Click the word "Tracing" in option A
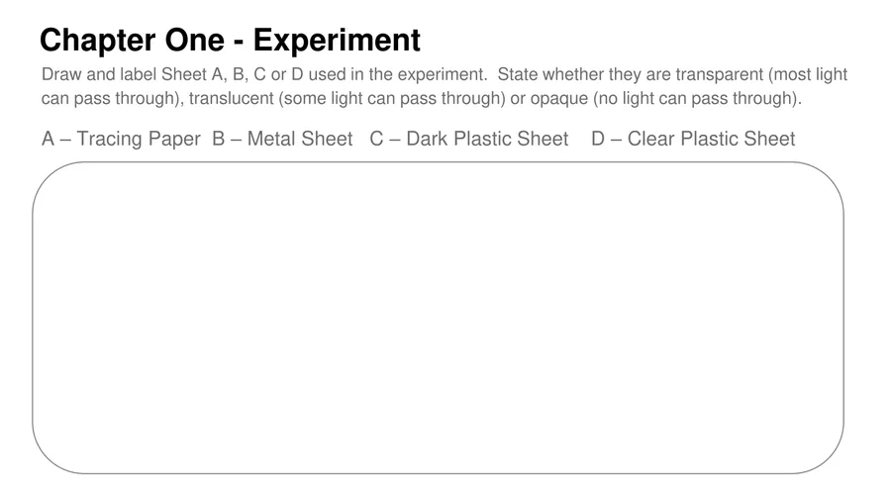Image resolution: width=891 pixels, height=501 pixels. (x=111, y=139)
